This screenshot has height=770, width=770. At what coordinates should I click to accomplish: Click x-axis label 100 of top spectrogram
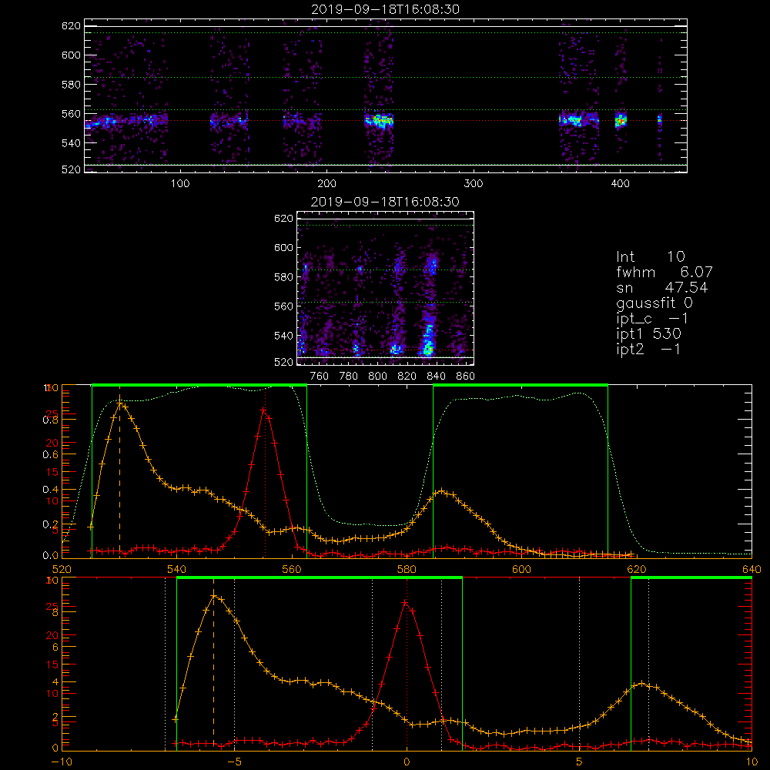pyautogui.click(x=180, y=184)
